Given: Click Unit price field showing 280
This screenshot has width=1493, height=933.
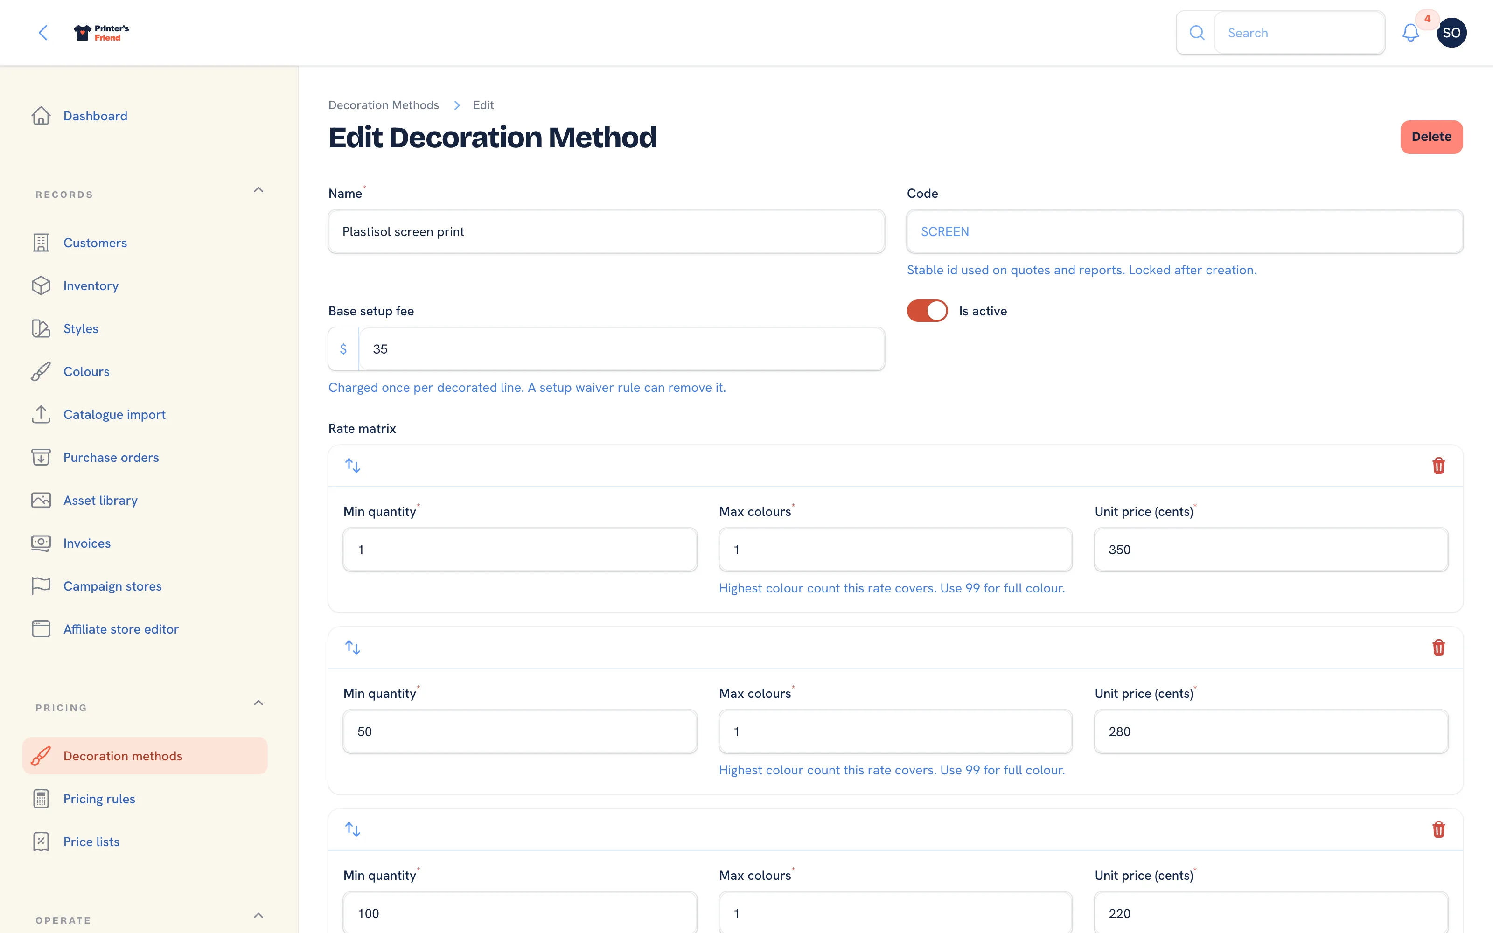Looking at the screenshot, I should click(x=1271, y=732).
